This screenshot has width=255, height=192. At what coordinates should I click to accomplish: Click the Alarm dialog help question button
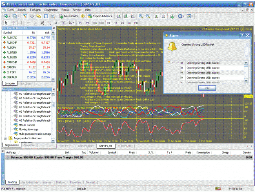tap(242, 36)
